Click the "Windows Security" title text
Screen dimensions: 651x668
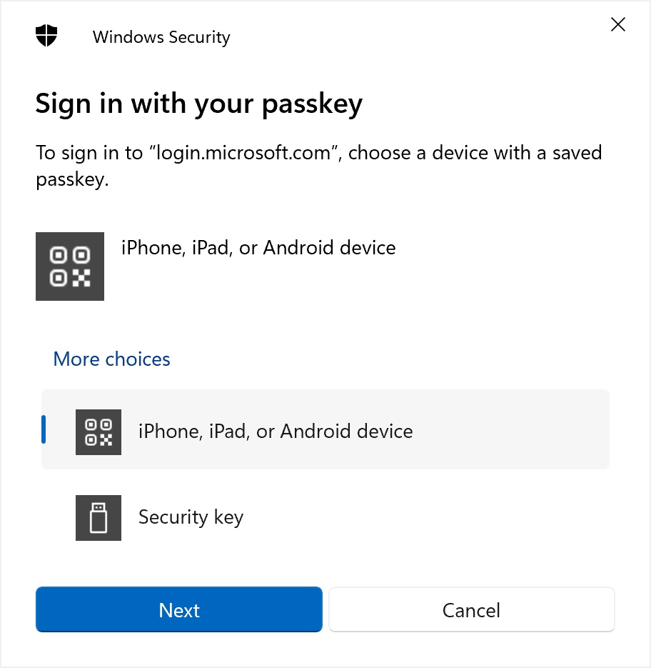pyautogui.click(x=161, y=37)
